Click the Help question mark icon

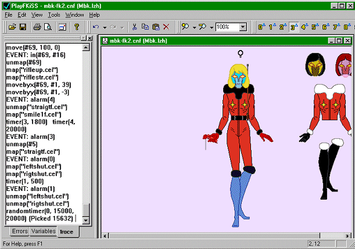(76, 27)
